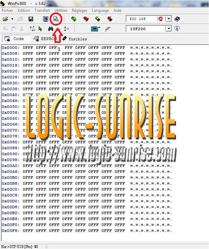This screenshot has width=209, height=249.
Task: Click the PIC 10F family field
Action: 141,19
